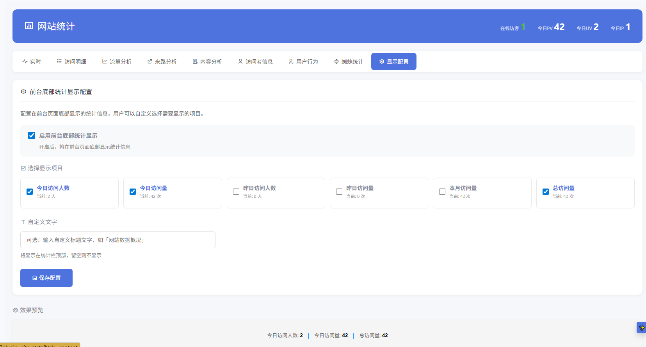Uncheck 今日访问量 checkbox
The width and height of the screenshot is (646, 347).
[x=133, y=192]
